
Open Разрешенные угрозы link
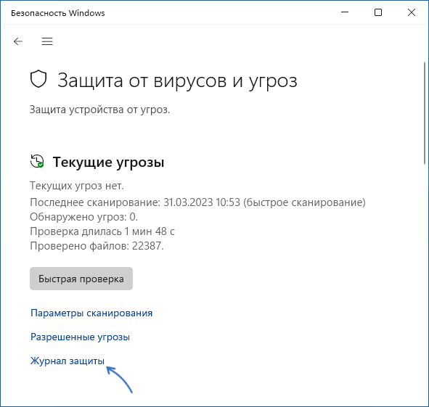coord(80,337)
